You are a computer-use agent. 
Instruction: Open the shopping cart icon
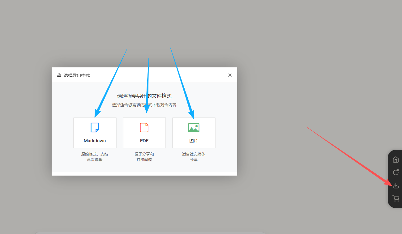(x=396, y=198)
